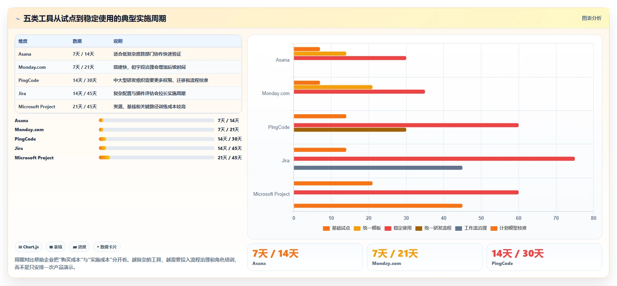
Task: Click the 表格 tag chip
Action: [x=56, y=247]
